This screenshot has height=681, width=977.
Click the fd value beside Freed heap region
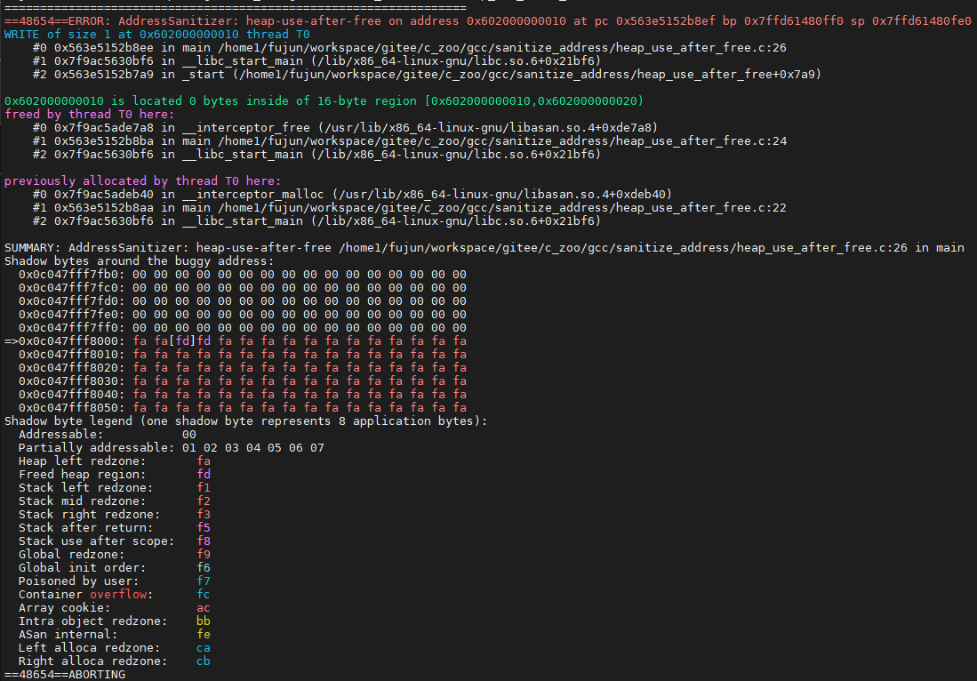[204, 474]
